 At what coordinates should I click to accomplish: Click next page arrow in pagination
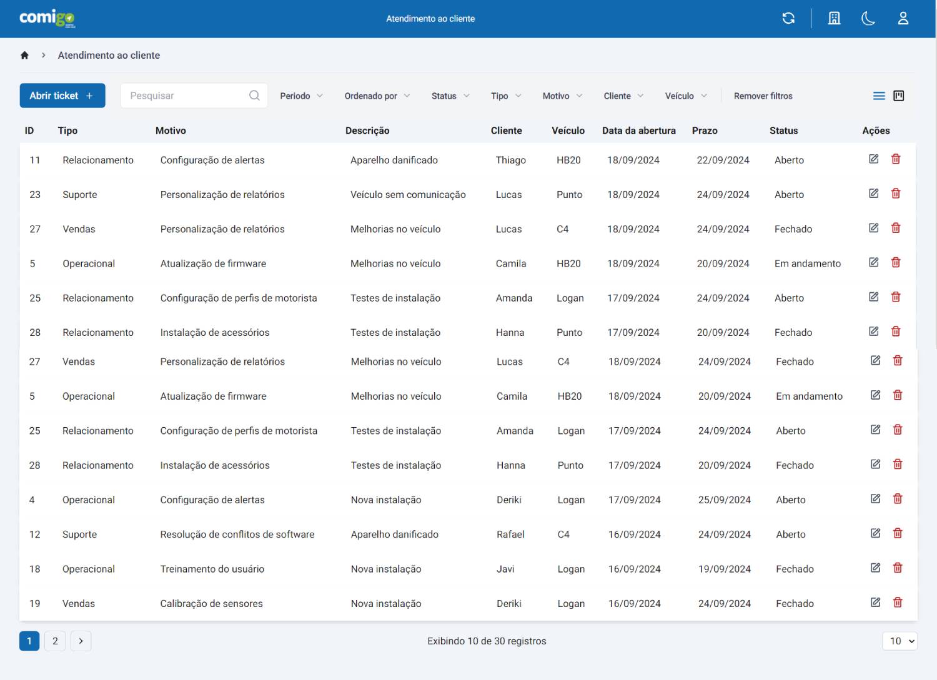pos(81,641)
